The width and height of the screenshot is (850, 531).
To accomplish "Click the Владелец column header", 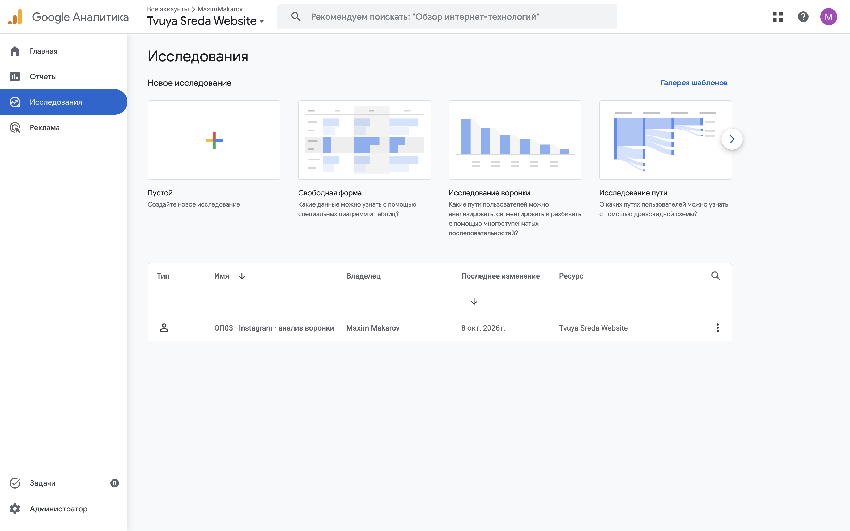I will 364,276.
